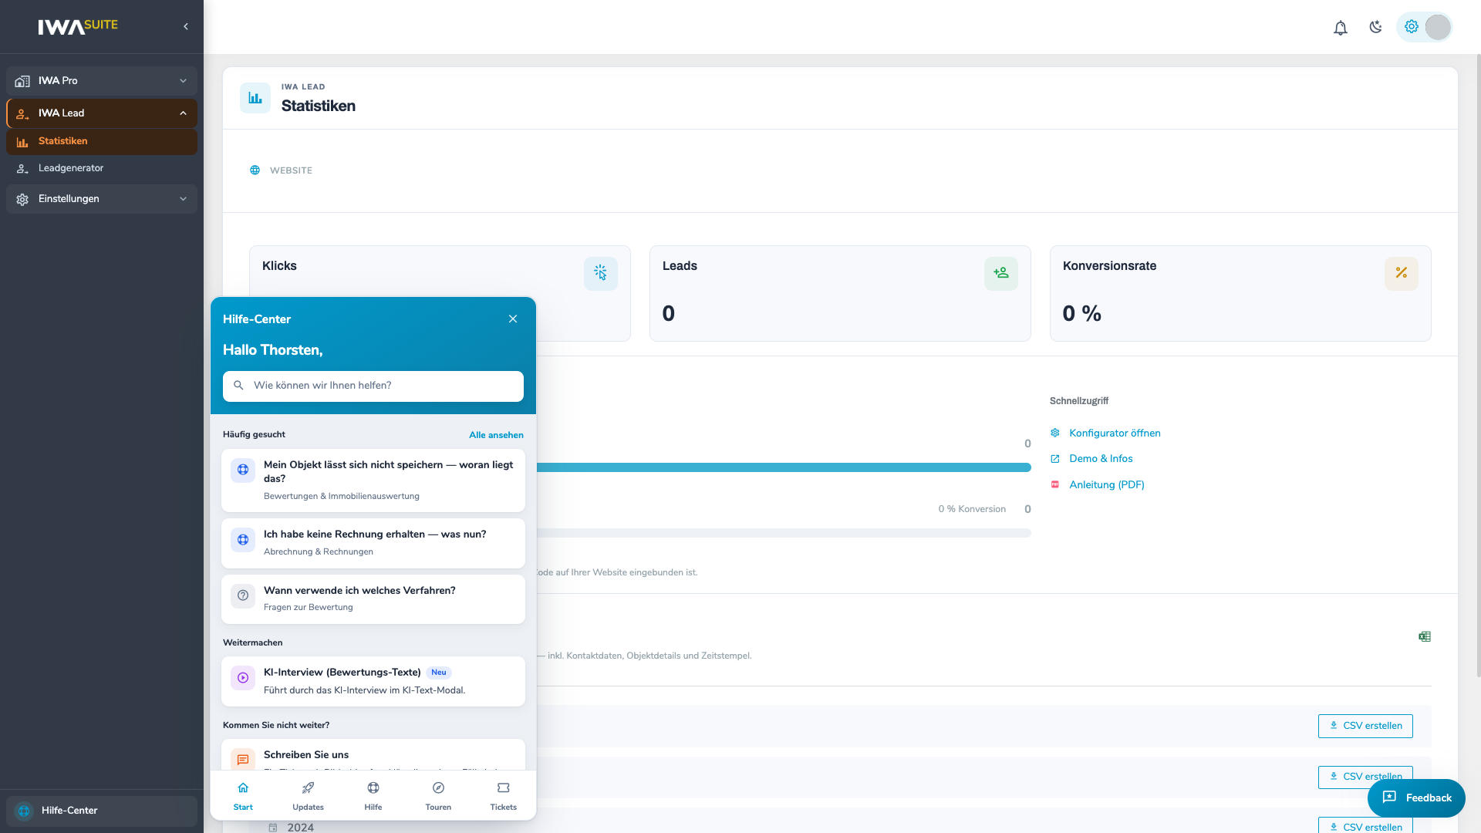Select the Website tab
The image size is (1481, 833).
(282, 170)
